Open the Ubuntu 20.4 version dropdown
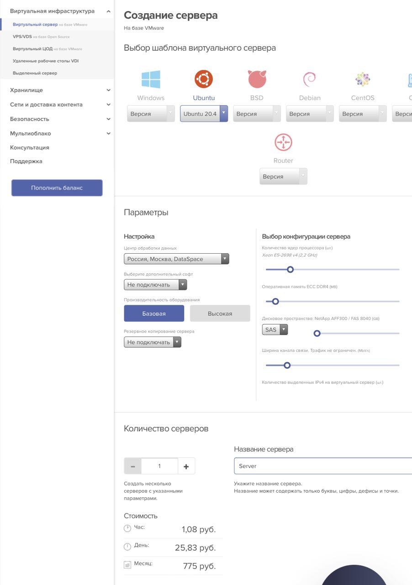The height and width of the screenshot is (585, 412). [204, 114]
